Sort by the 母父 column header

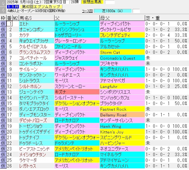click(122, 18)
